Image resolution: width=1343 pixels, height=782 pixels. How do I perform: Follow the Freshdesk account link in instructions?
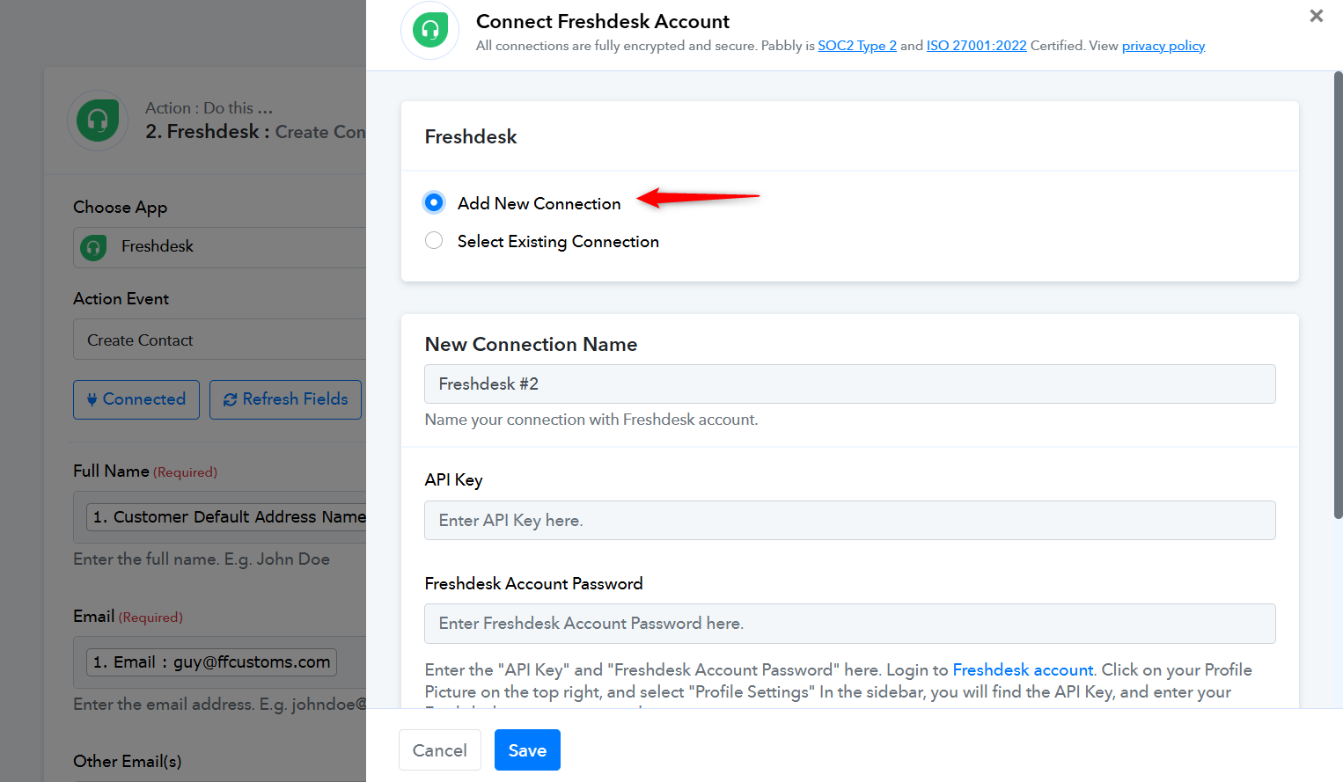[x=1023, y=669]
